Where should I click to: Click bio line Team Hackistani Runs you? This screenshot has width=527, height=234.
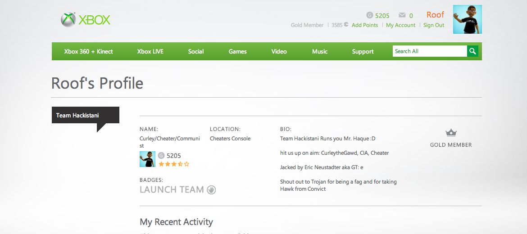[x=327, y=138]
